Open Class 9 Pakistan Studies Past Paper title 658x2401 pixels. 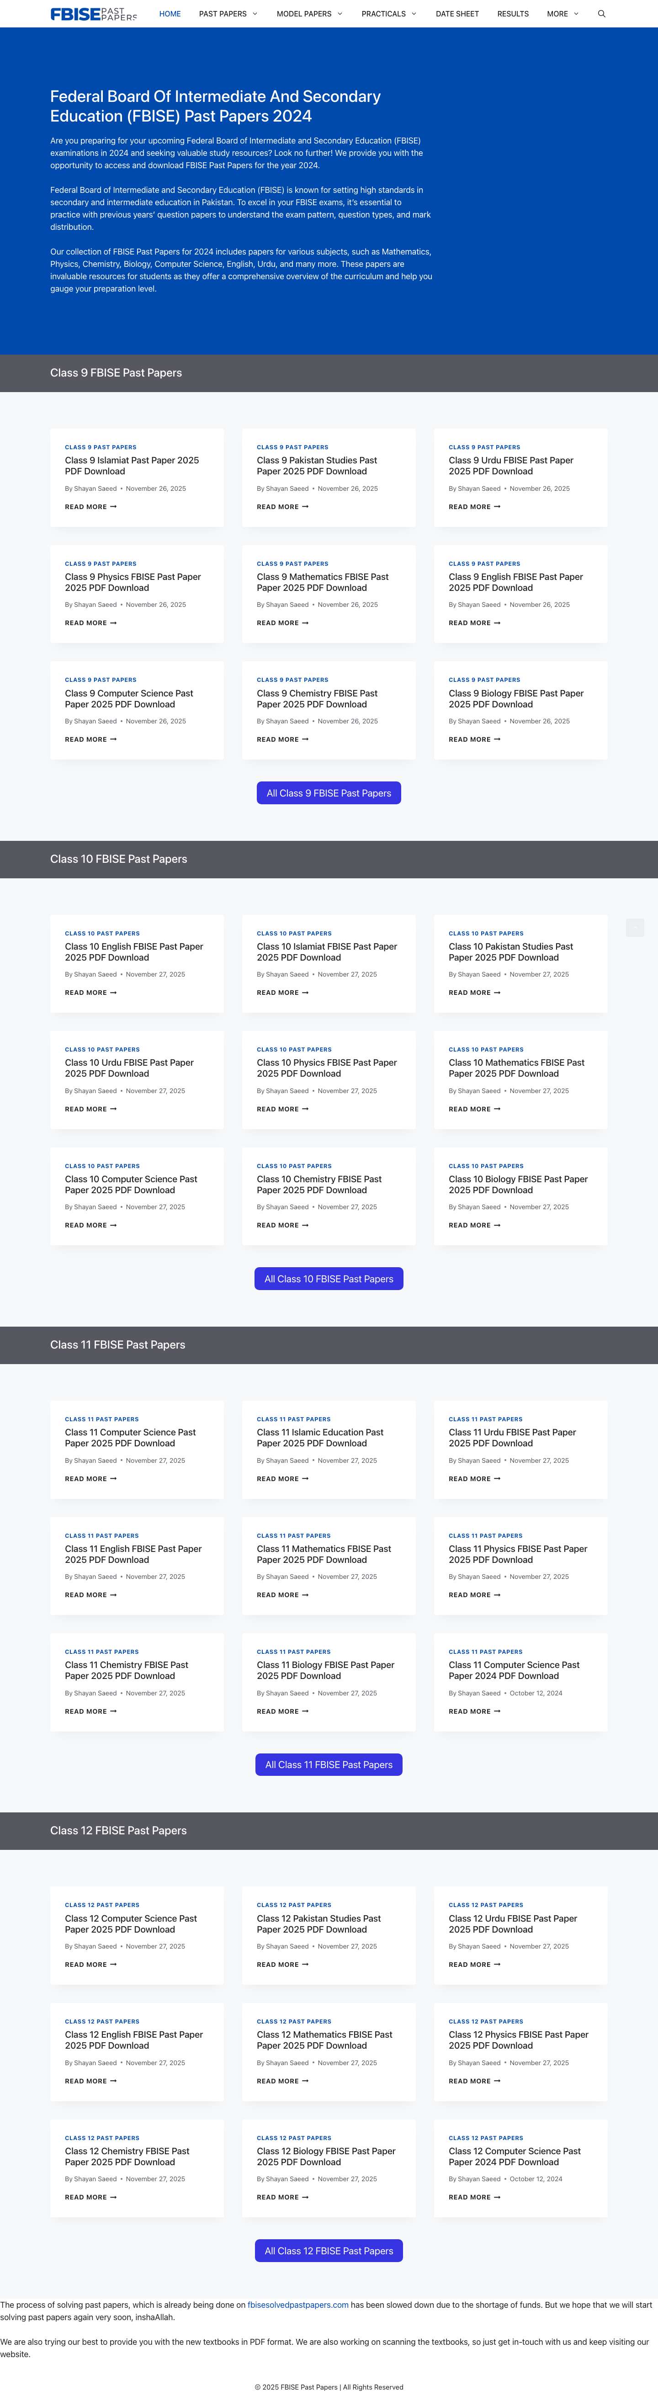pos(317,466)
